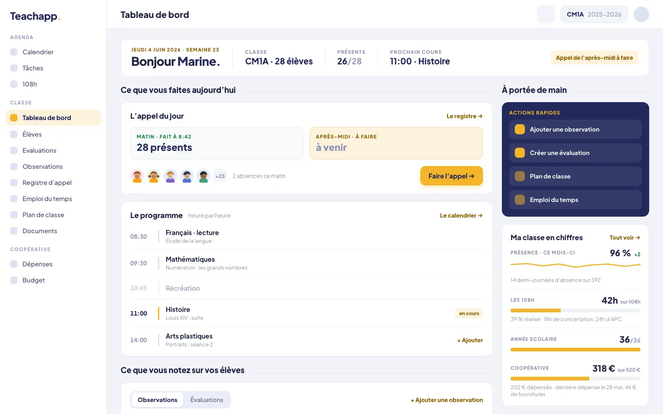The width and height of the screenshot is (663, 414).
Task: Click the quick-action Plan de classe icon
Action: 520,176
